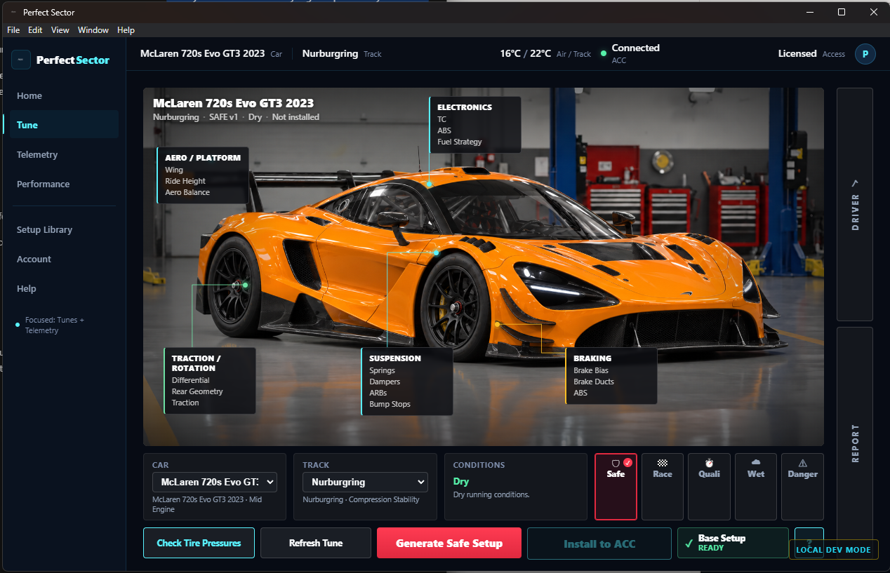The image size is (890, 573).
Task: Click the question mark help button
Action: [809, 543]
